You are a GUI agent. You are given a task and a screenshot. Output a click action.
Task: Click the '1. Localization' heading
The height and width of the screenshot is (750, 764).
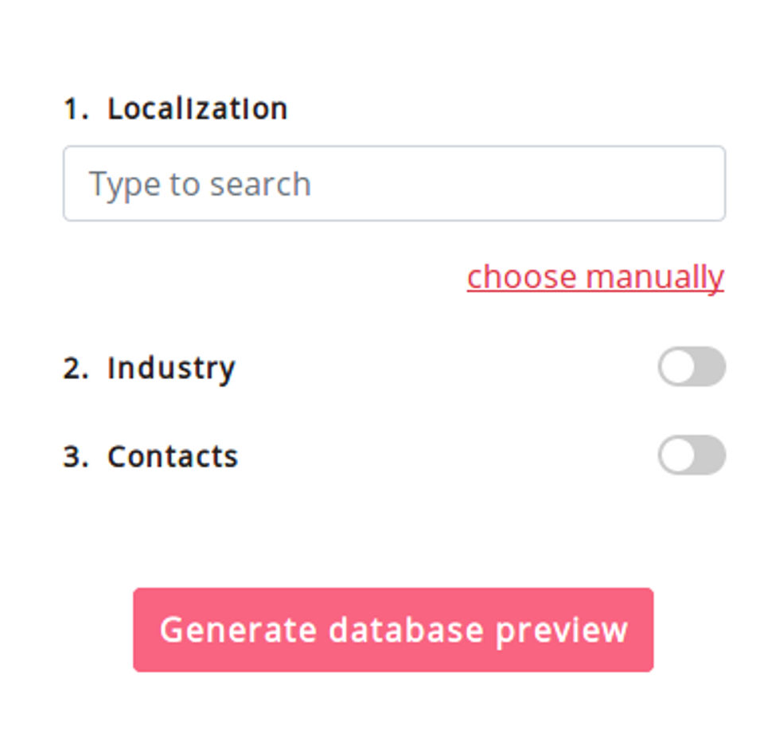click(x=175, y=109)
